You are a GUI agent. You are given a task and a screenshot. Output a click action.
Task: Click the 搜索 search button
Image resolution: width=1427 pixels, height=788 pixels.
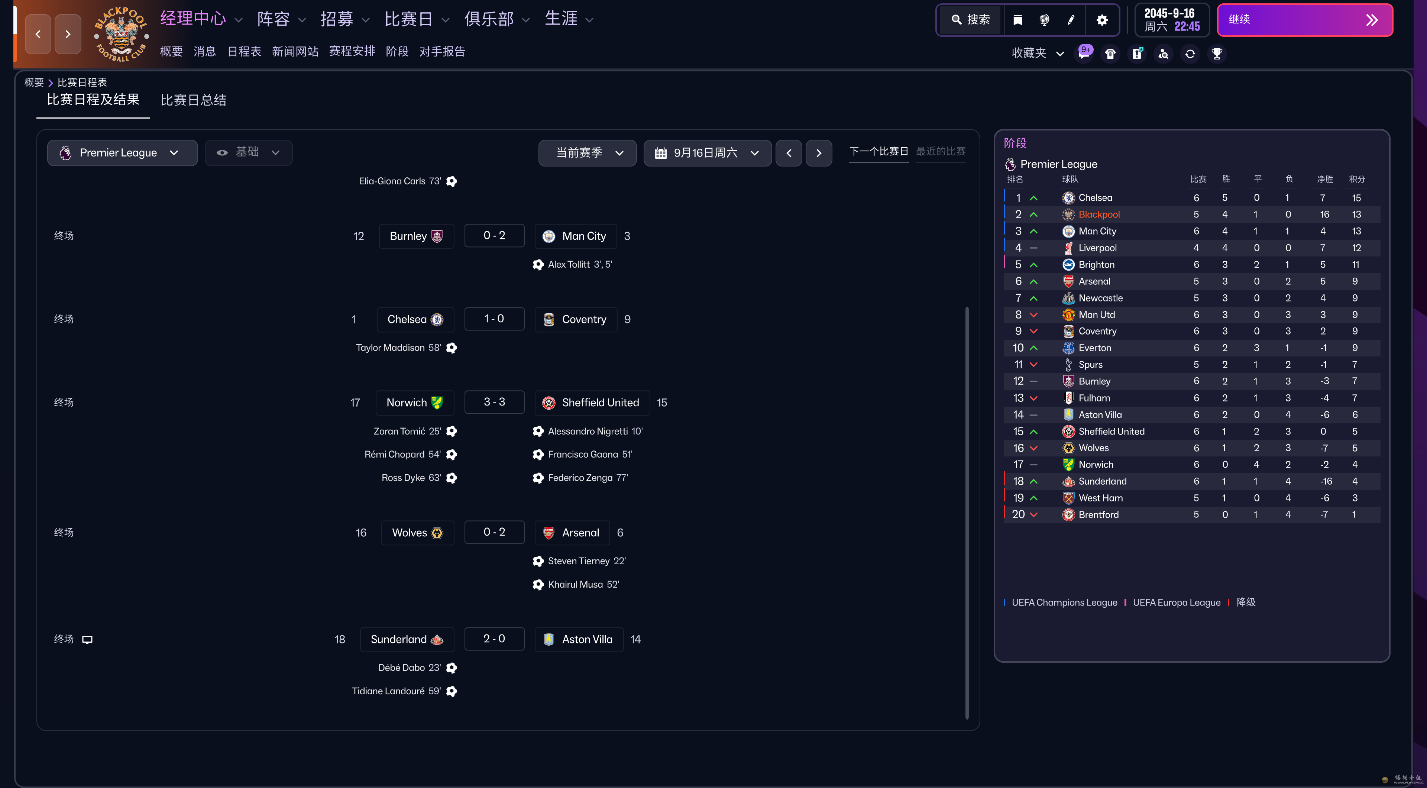click(971, 20)
